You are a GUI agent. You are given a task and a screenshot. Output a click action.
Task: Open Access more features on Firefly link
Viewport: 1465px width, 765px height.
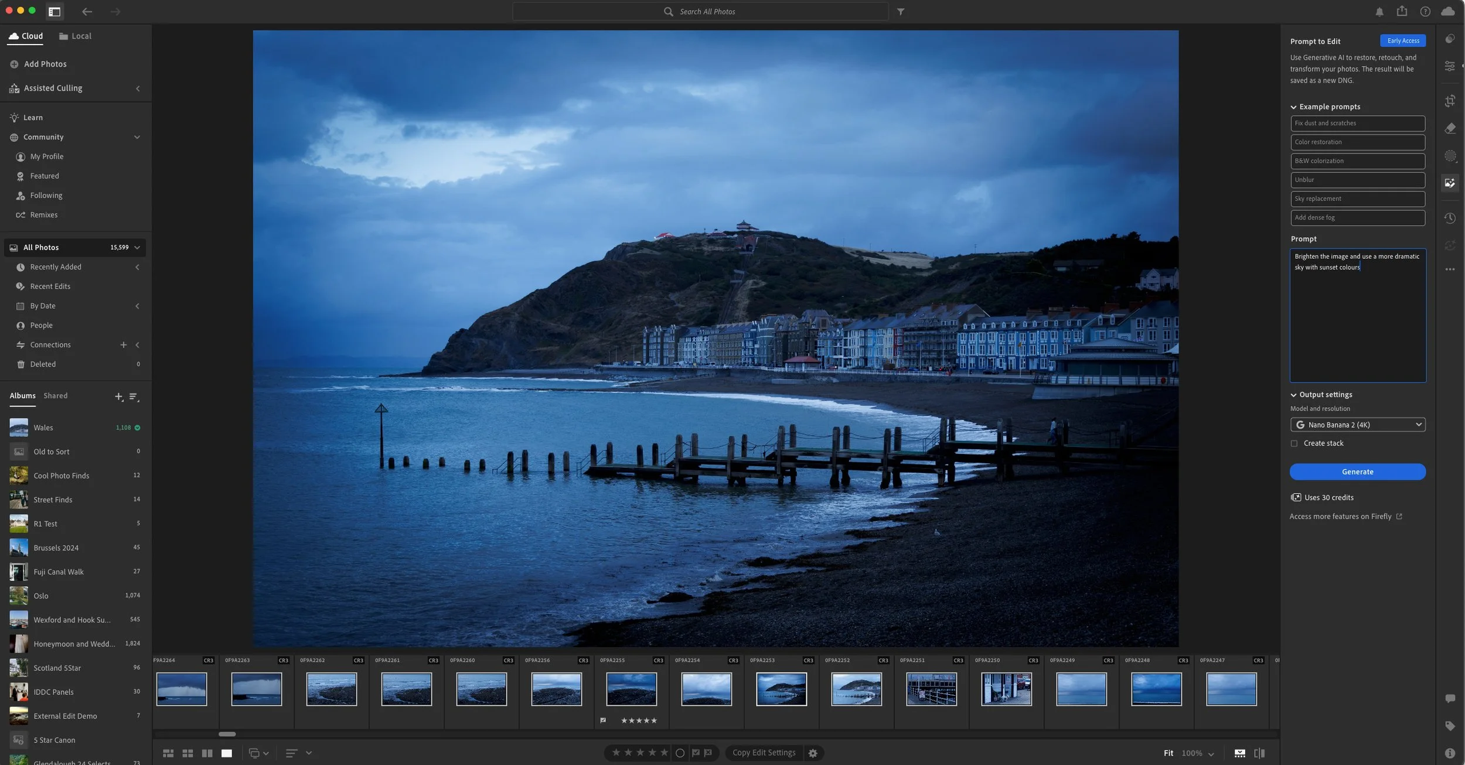point(1345,517)
